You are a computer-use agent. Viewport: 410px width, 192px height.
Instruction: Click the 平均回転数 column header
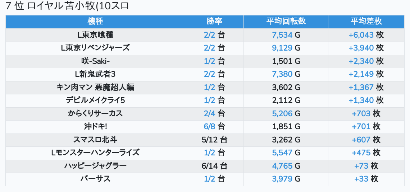286,22
